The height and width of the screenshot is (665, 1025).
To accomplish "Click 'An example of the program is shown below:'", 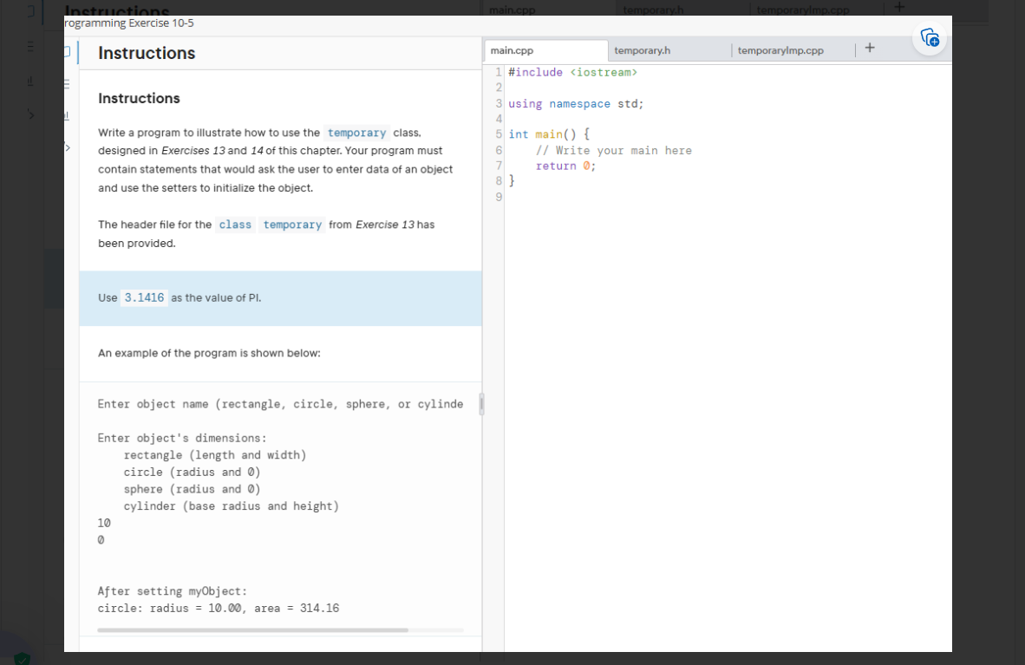I will [x=209, y=353].
